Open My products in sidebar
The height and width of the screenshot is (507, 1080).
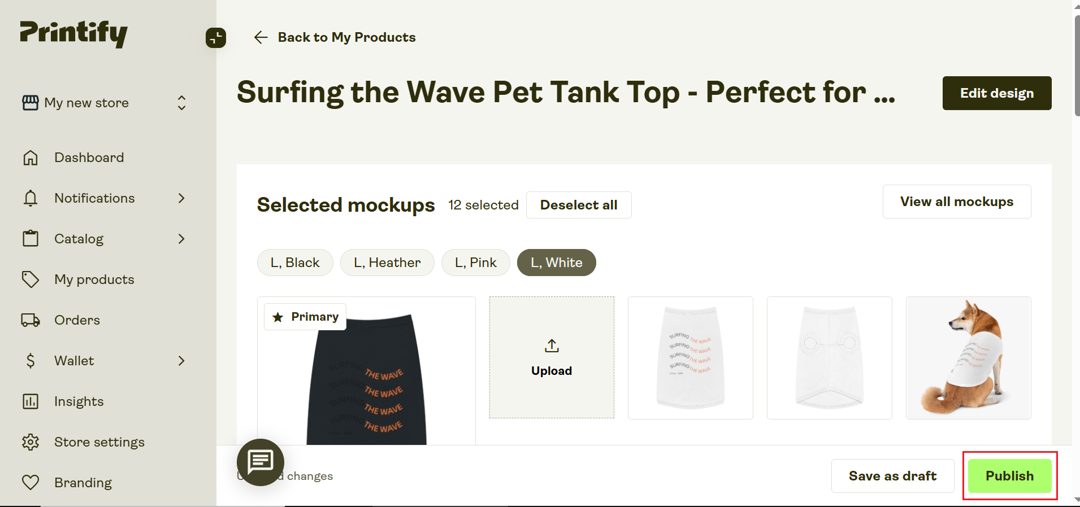(x=94, y=279)
